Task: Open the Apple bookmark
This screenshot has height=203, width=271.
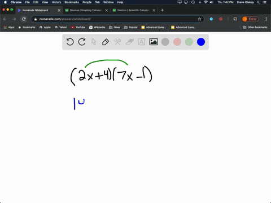Action: (45, 27)
